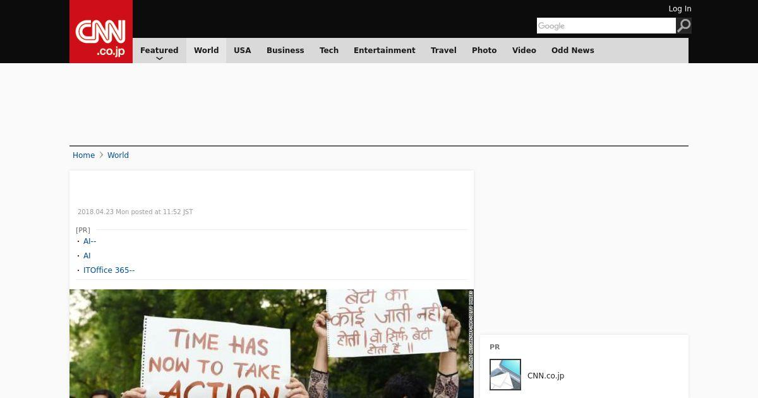Viewport: 758px width, 398px height.
Task: Focus the Google search input field
Action: [x=606, y=25]
